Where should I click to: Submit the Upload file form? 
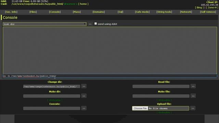click(x=193, y=108)
